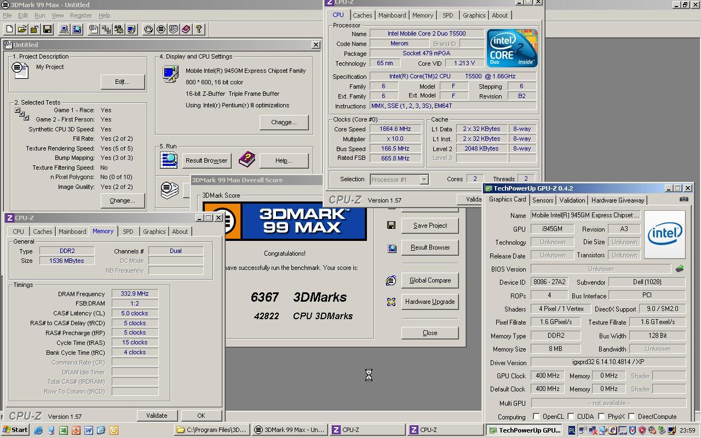The image size is (701, 438).
Task: Click the icon beside Hardware Upgrade button
Action: pyautogui.click(x=391, y=302)
